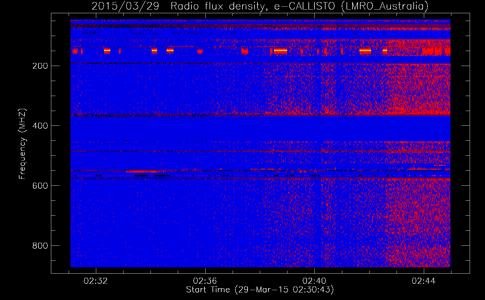
Task: Click the '02:44' time tick label
Action: [x=424, y=281]
